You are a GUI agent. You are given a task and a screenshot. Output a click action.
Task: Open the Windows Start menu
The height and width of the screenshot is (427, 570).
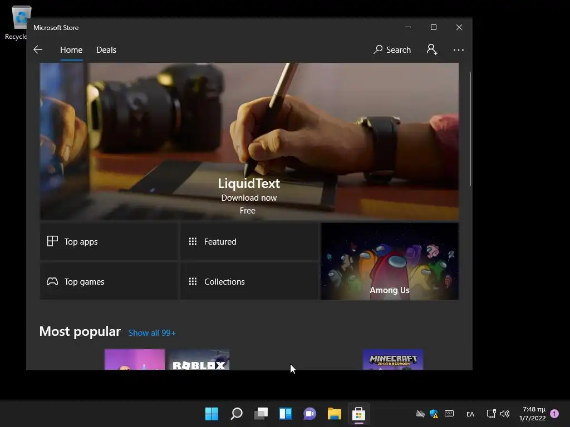pyautogui.click(x=212, y=414)
